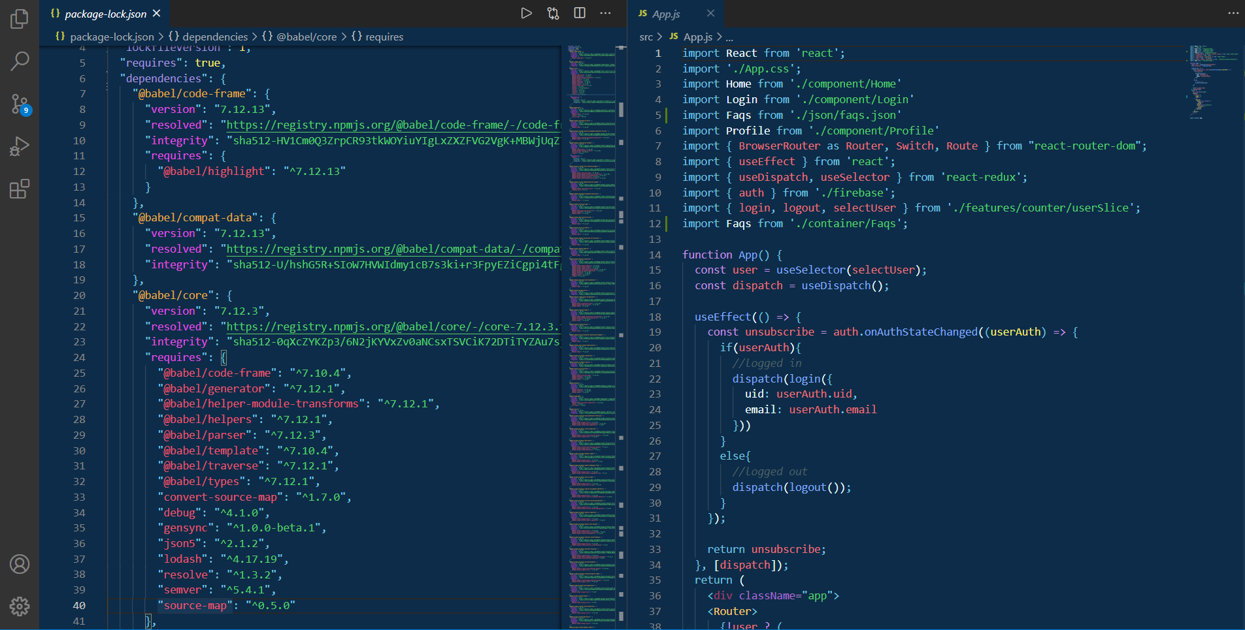Click "semver" key on line 39

tap(183, 590)
